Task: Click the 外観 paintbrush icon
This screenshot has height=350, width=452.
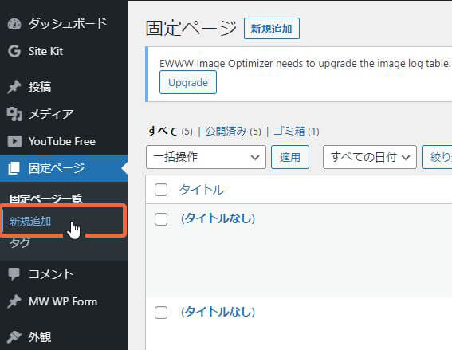Action: click(14, 336)
